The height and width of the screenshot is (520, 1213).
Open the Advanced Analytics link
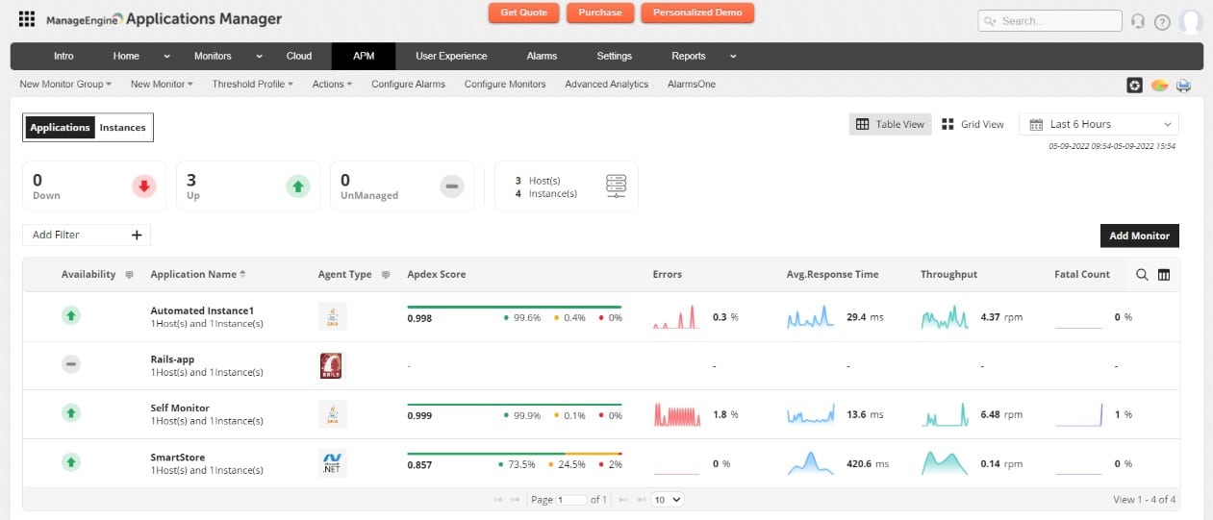(606, 85)
